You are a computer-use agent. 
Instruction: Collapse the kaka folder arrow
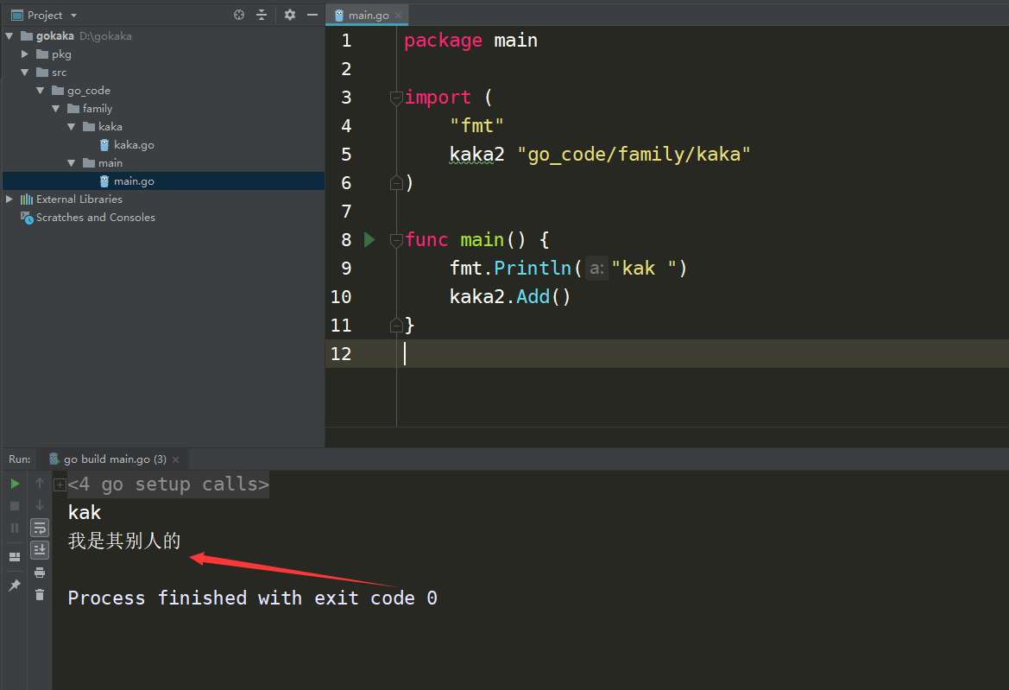click(x=71, y=127)
